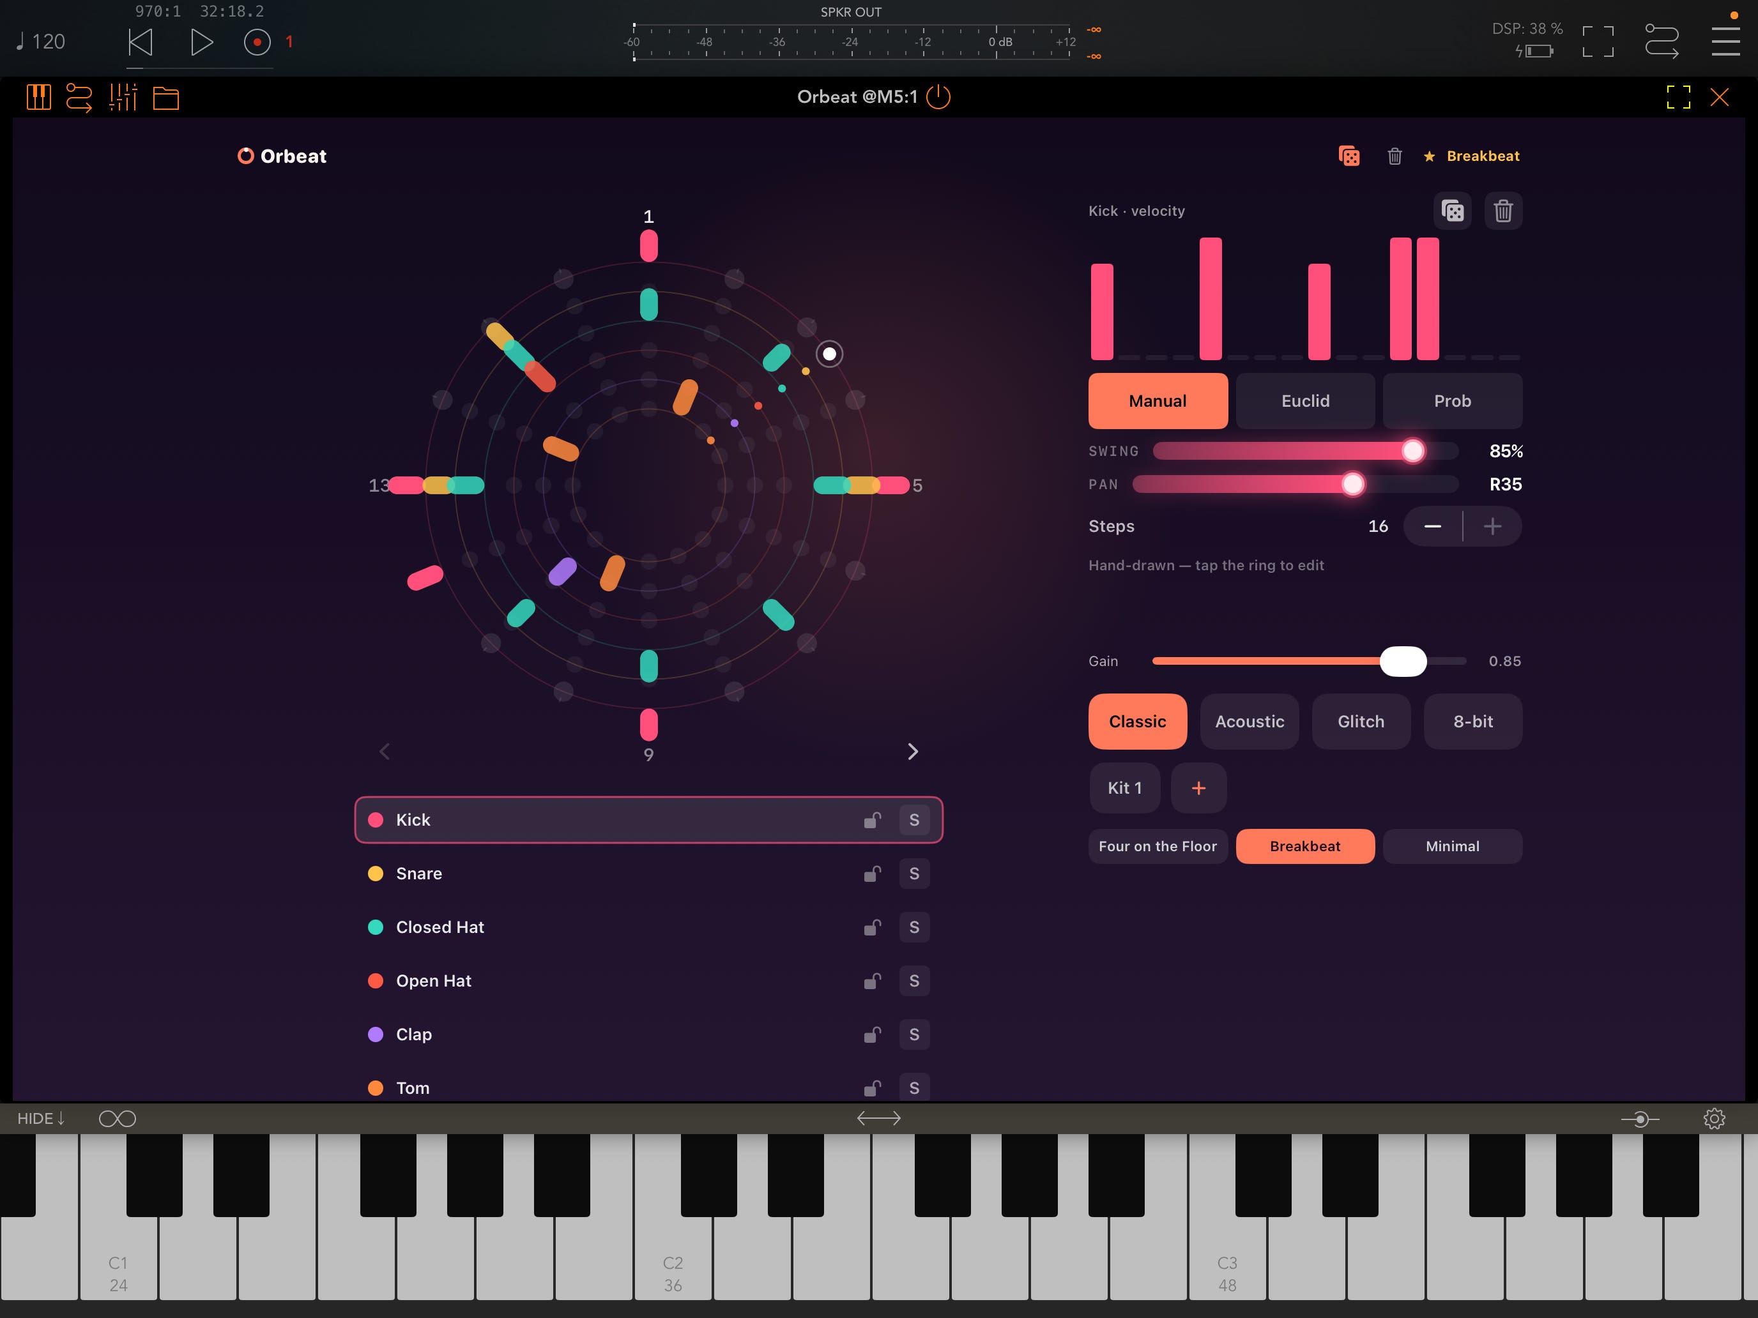Open the keyboard slider control icon
The image size is (1758, 1318).
tap(1640, 1119)
